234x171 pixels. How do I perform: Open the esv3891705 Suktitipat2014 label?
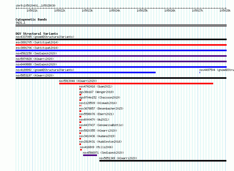coord(37,42)
